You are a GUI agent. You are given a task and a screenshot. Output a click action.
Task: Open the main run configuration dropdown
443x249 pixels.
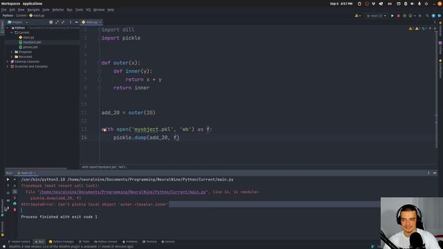click(377, 16)
